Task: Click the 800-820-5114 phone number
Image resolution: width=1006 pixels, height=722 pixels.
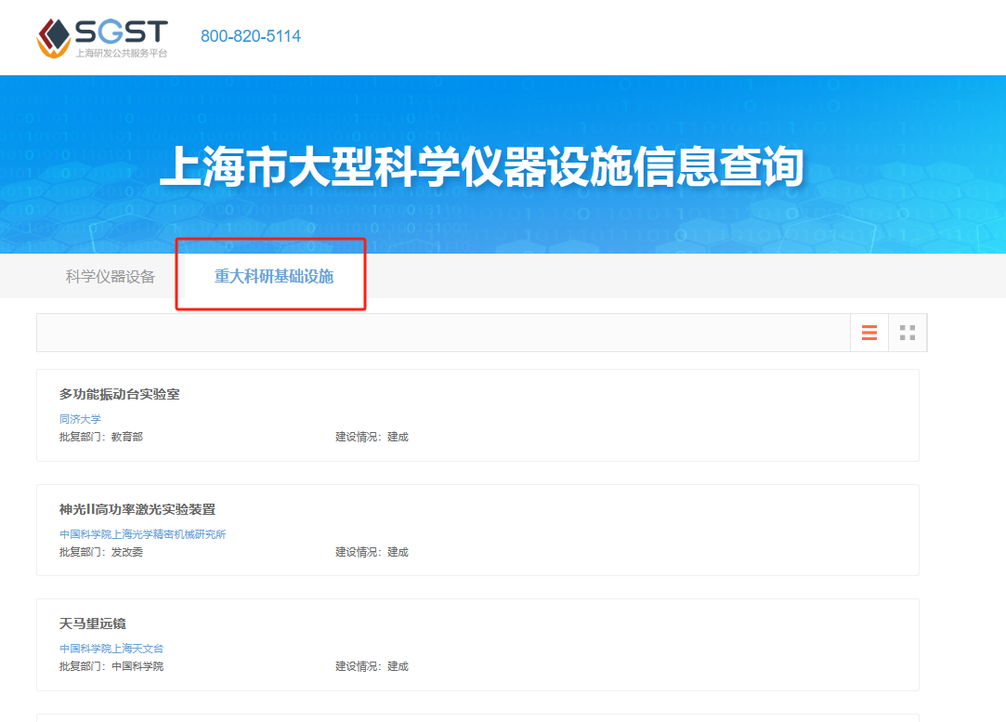Action: (x=250, y=36)
